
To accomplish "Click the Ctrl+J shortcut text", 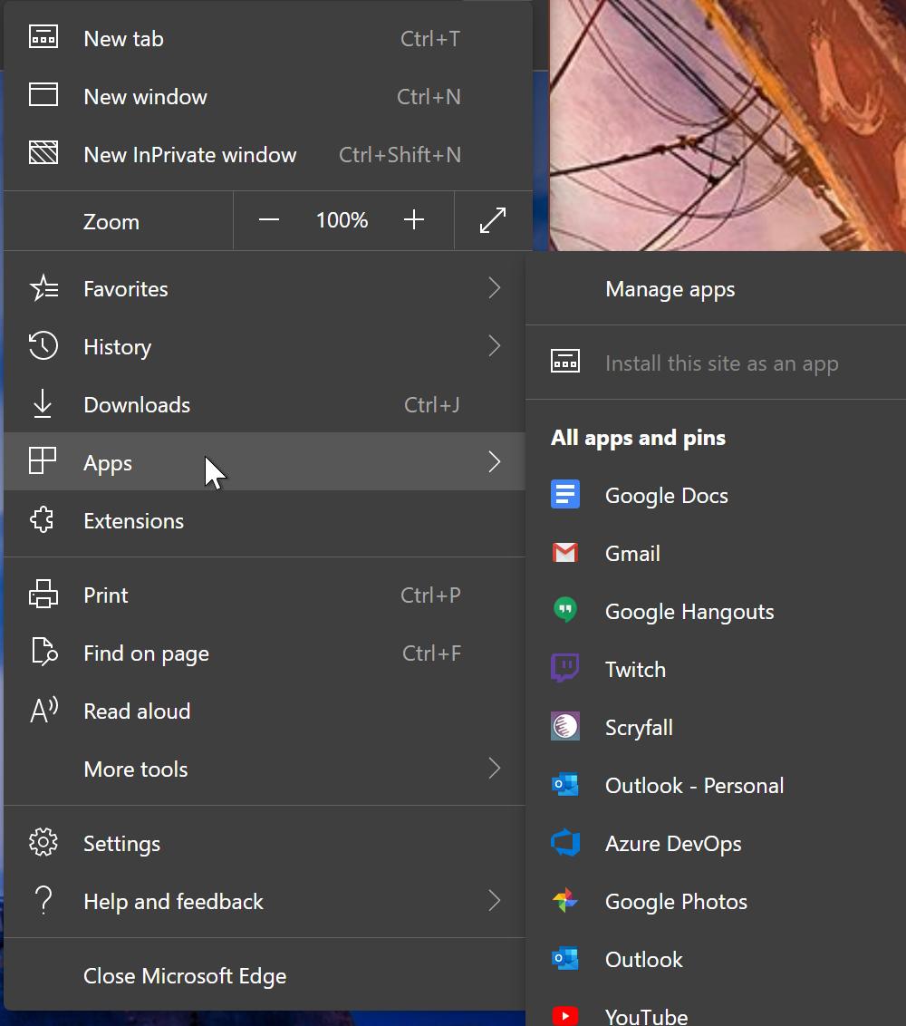I will (x=432, y=404).
